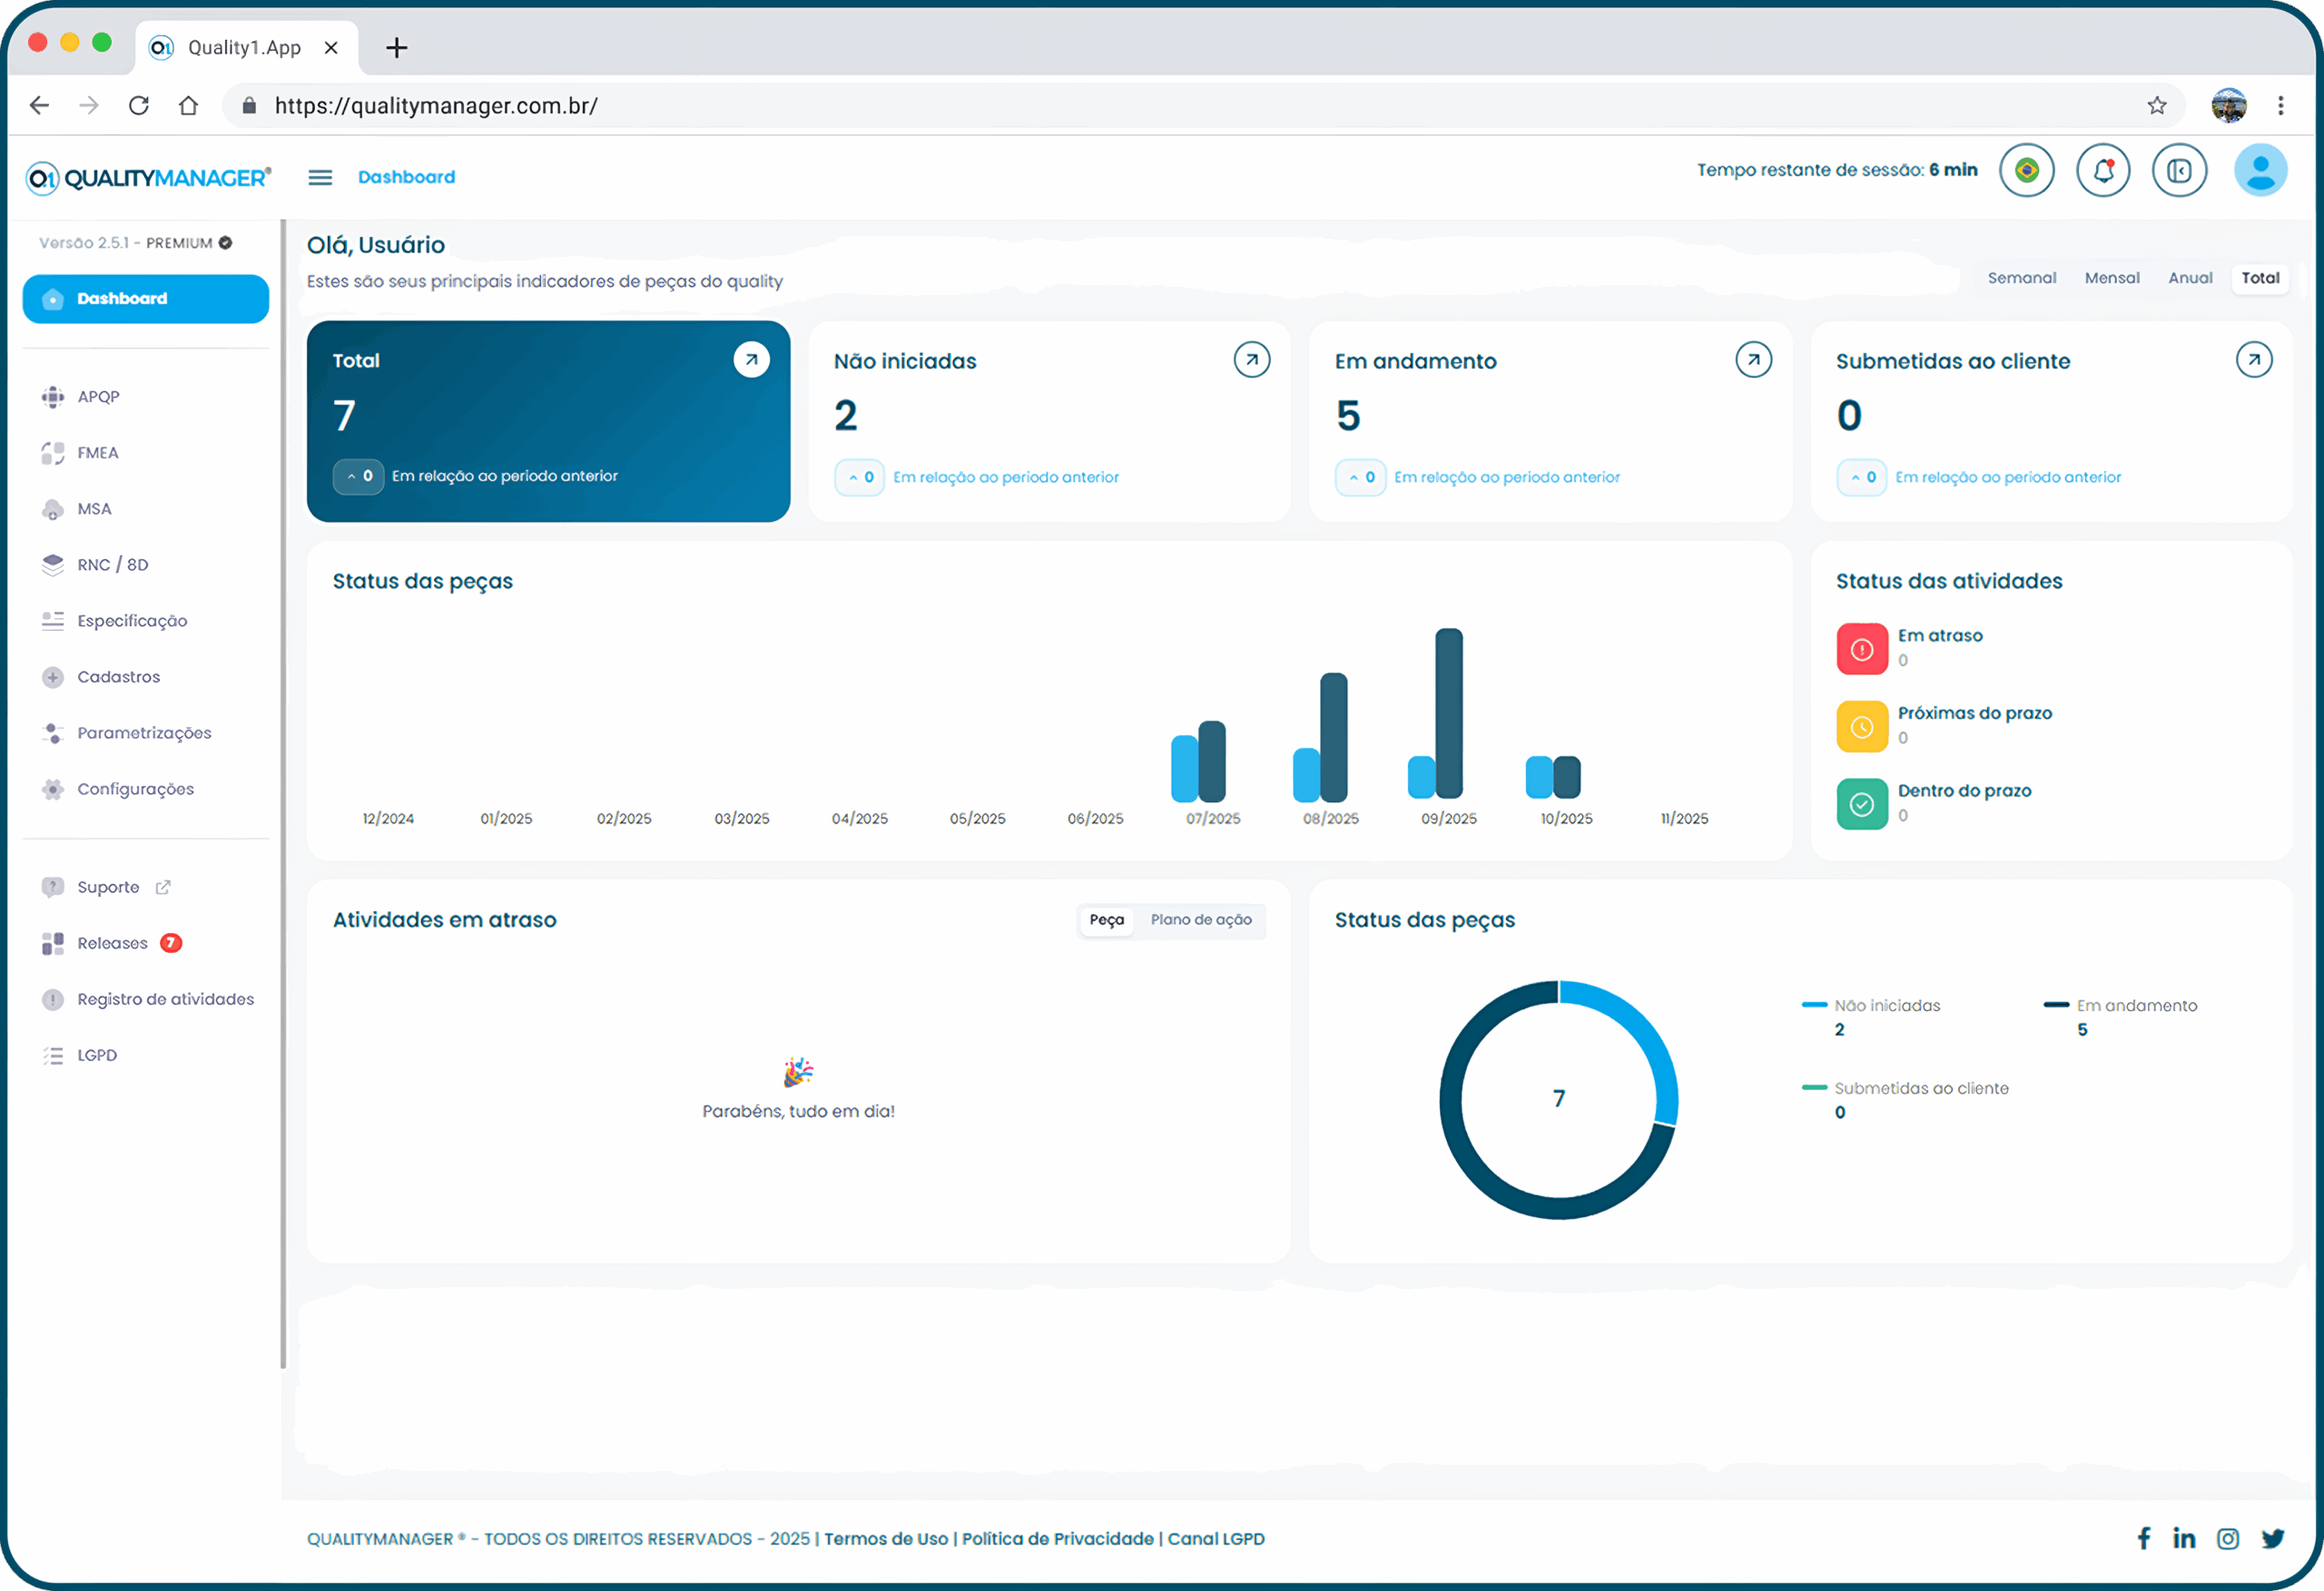Open Total card arrow icon
This screenshot has width=2324, height=1591.
pos(751,360)
